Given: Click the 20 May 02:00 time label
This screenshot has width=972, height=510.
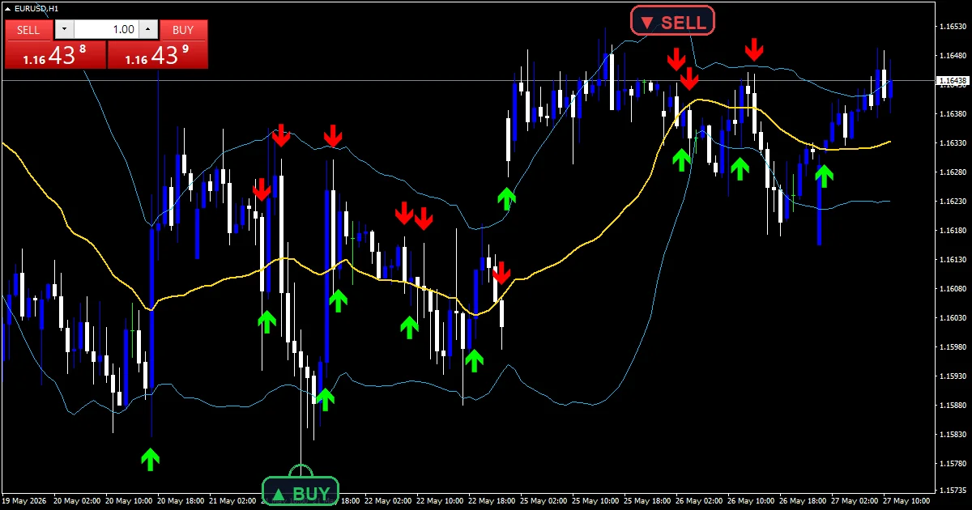Looking at the screenshot, I should (x=79, y=501).
